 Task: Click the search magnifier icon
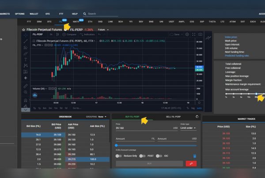click(x=85, y=14)
